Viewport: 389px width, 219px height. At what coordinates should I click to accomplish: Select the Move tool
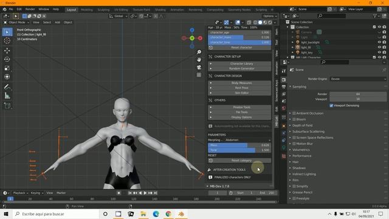(7, 50)
